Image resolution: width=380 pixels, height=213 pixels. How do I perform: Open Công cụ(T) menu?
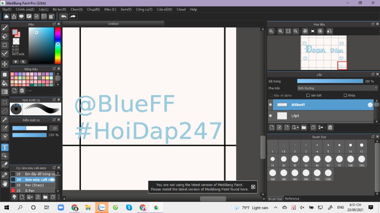coord(144,9)
